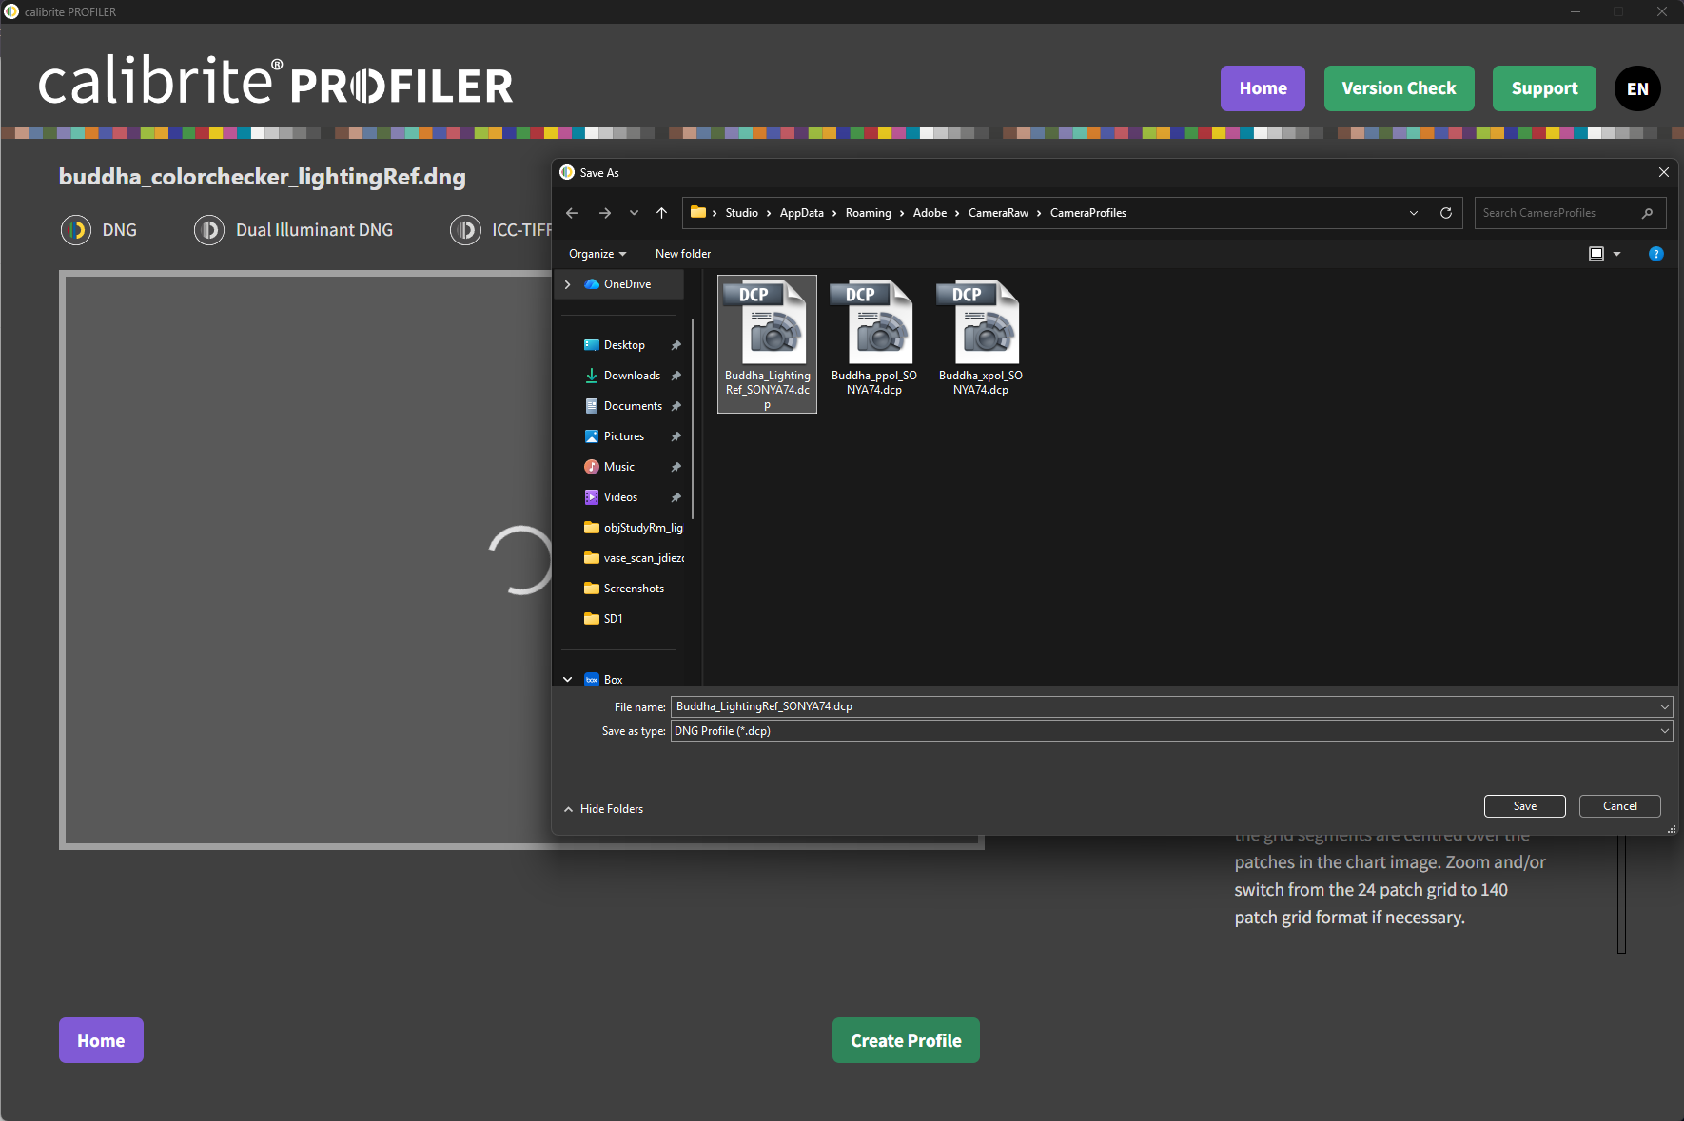Open the Screenshots folder in navigation pane

point(634,589)
